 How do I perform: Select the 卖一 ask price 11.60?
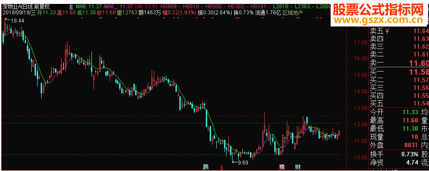(419, 63)
